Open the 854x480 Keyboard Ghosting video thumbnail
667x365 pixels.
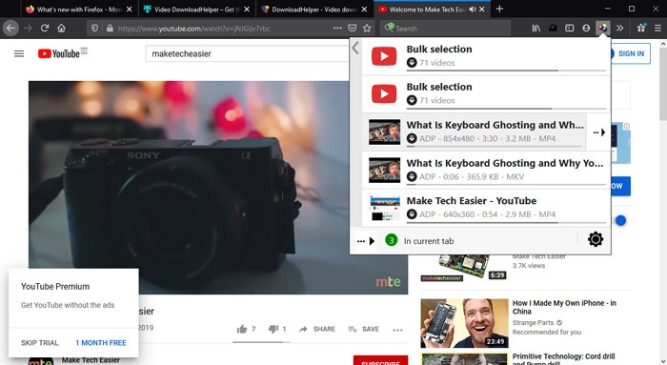(384, 132)
